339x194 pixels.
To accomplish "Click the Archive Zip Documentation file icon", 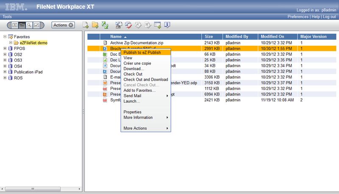I will [105, 43].
